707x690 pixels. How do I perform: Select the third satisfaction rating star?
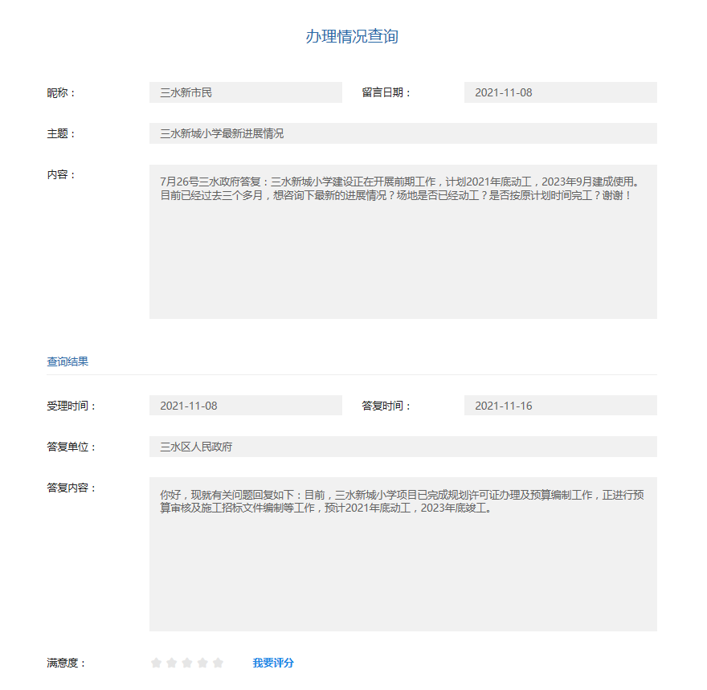tap(187, 663)
